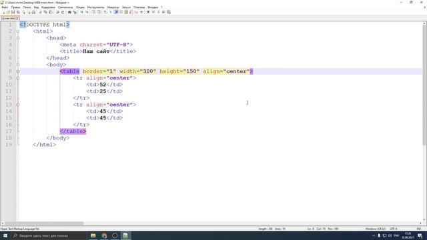Open the Поиск menu
The image size is (427, 240).
tap(27, 7)
